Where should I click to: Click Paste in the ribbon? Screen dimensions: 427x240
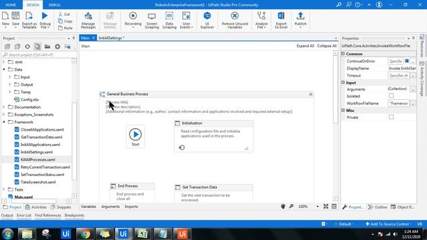65,28
